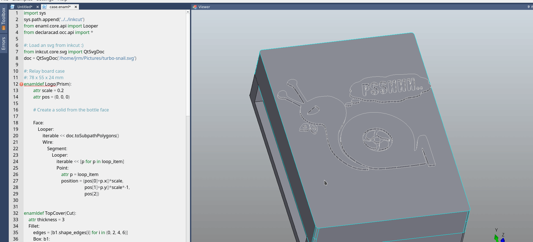The image size is (533, 242).
Task: Click 'iterable << [p for p in loop_item]'
Action: pos(90,161)
